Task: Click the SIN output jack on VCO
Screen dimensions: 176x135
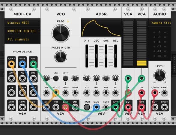Action: point(46,107)
